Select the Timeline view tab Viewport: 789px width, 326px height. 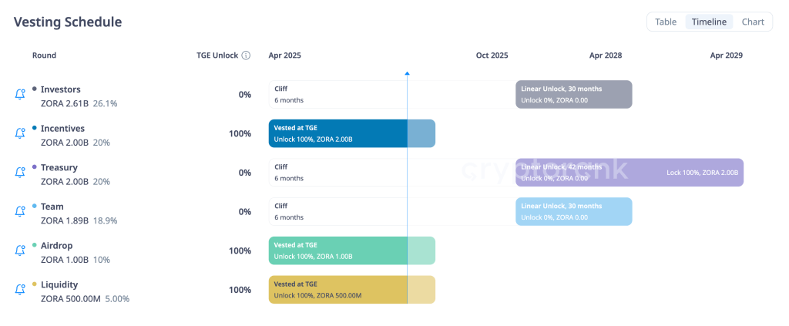(709, 22)
